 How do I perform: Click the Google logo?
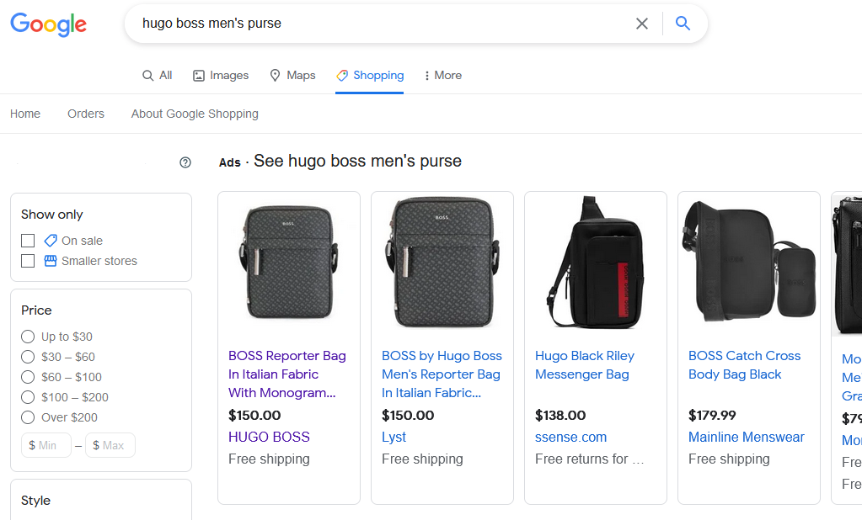(48, 24)
